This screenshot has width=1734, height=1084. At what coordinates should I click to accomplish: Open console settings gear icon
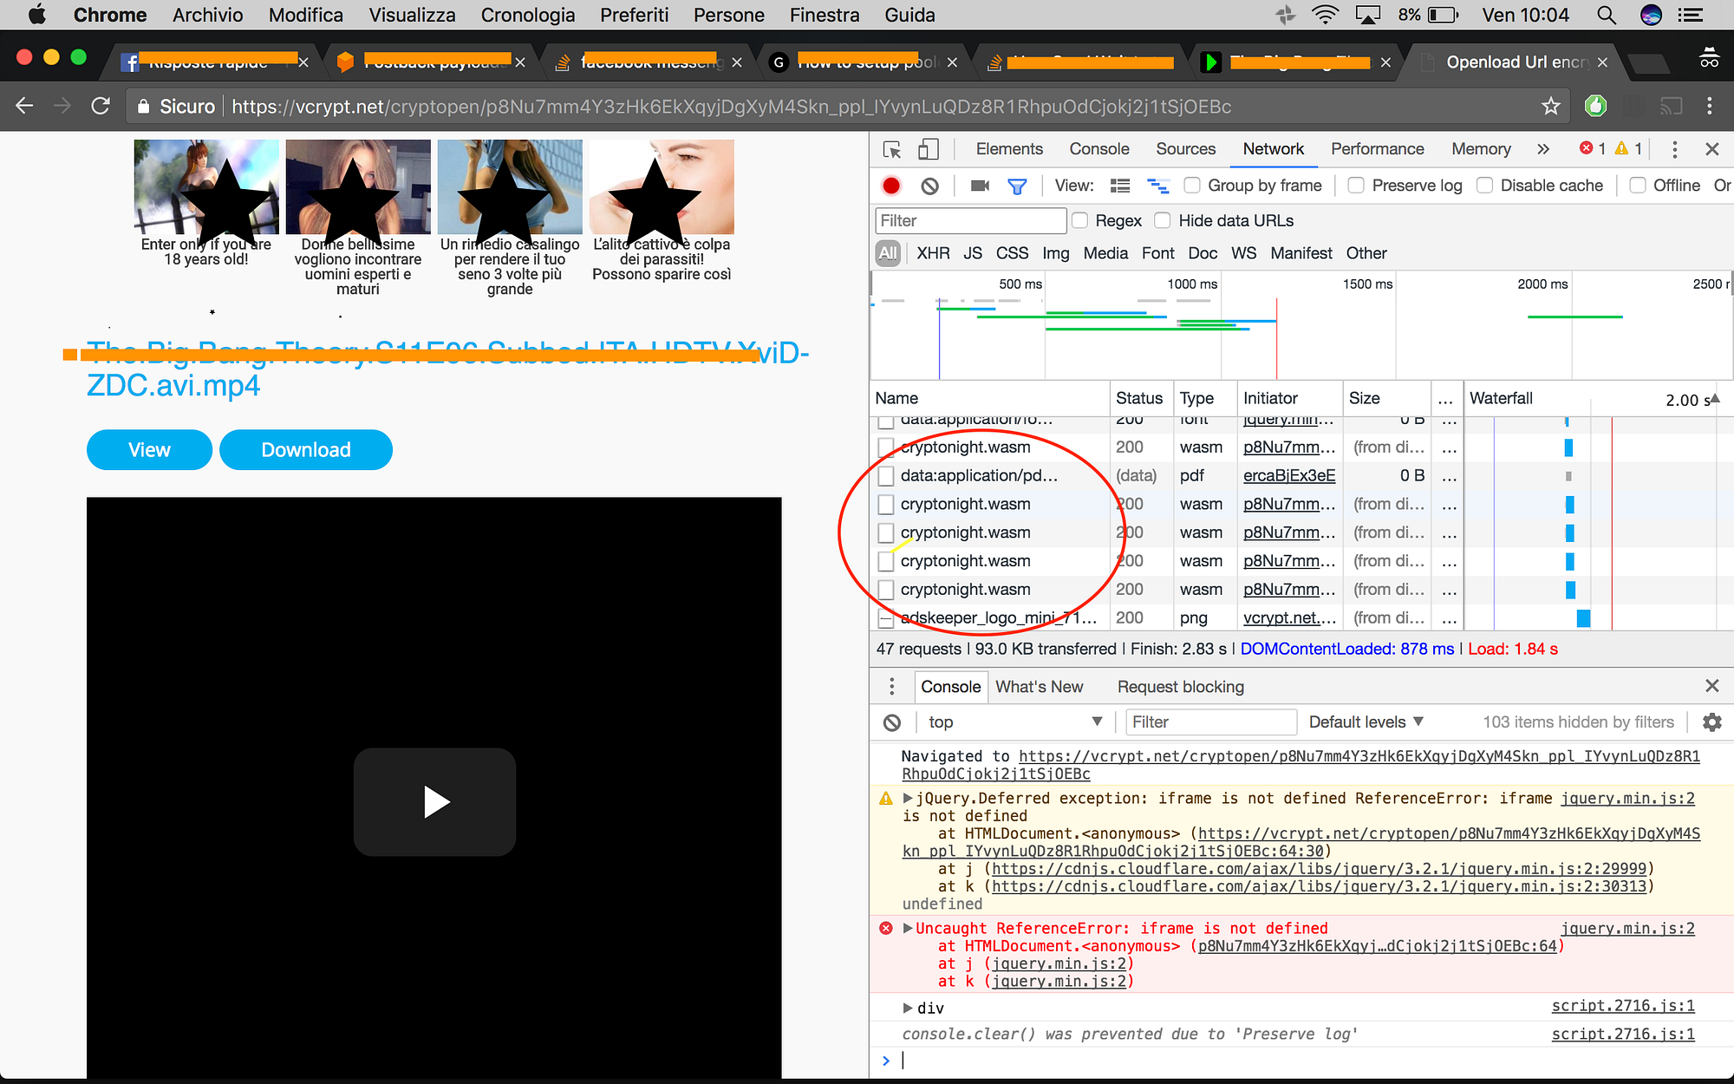point(1711,722)
